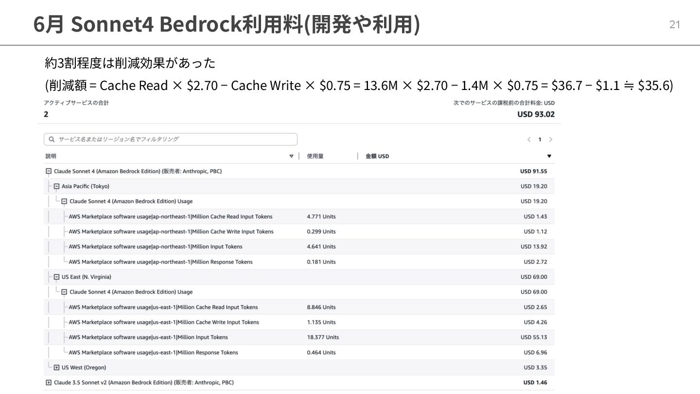Select us-east-1 Million Cache Read Input Tokens row
700x394 pixels.
tap(299, 307)
